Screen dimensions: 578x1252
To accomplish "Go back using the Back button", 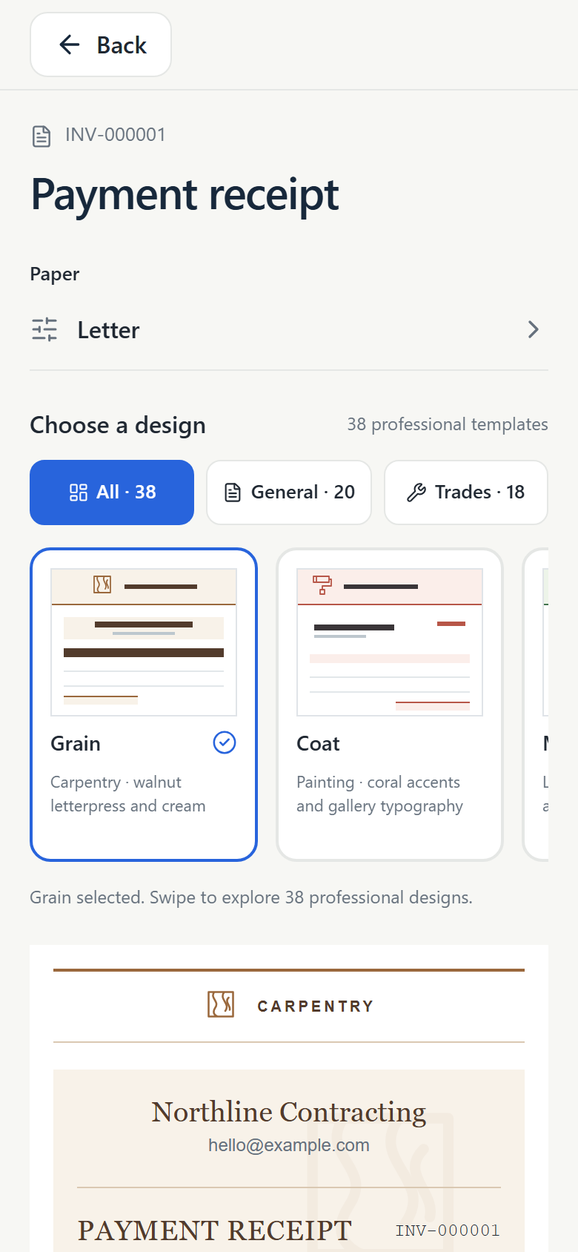I will click(101, 45).
